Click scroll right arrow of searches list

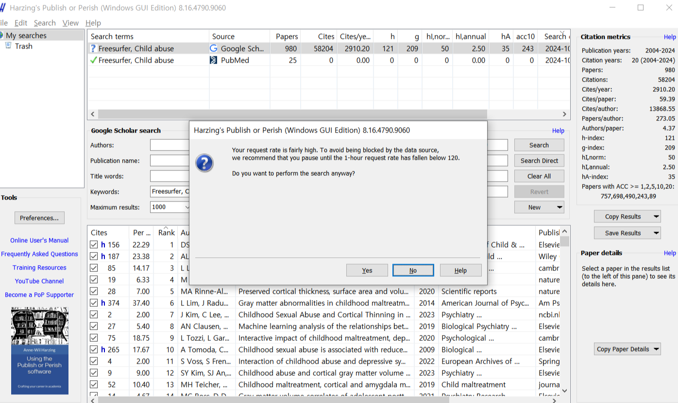tap(564, 114)
